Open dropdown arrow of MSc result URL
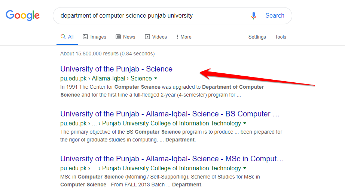 pos(245,168)
